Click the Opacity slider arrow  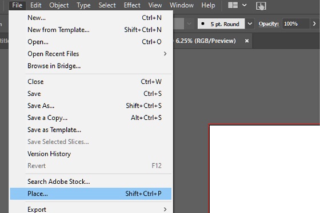(314, 24)
